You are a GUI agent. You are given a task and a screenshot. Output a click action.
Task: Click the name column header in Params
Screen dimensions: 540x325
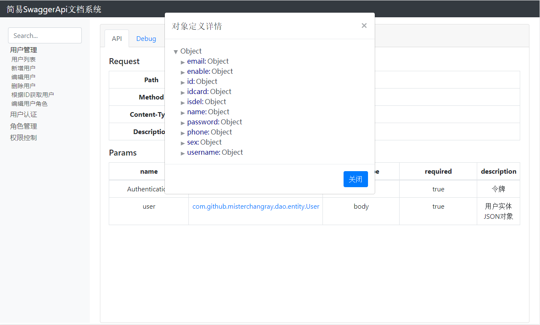(x=149, y=172)
